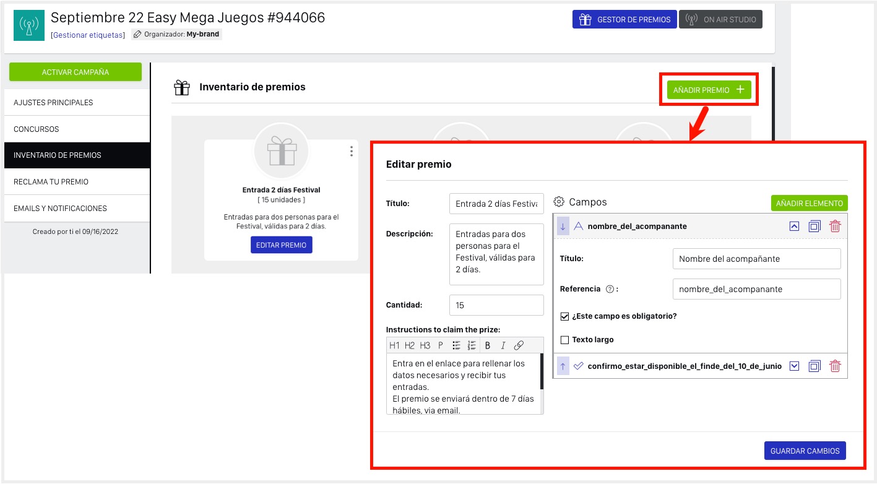
Task: Delete the confirmo_estar_disponible field
Action: click(835, 366)
